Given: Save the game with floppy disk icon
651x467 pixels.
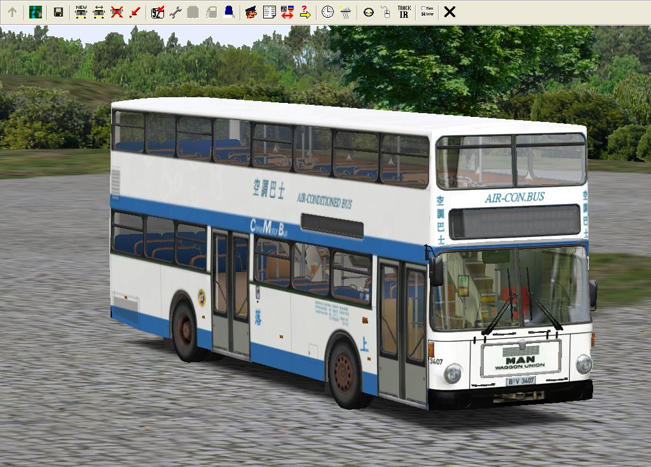Looking at the screenshot, I should tap(58, 12).
